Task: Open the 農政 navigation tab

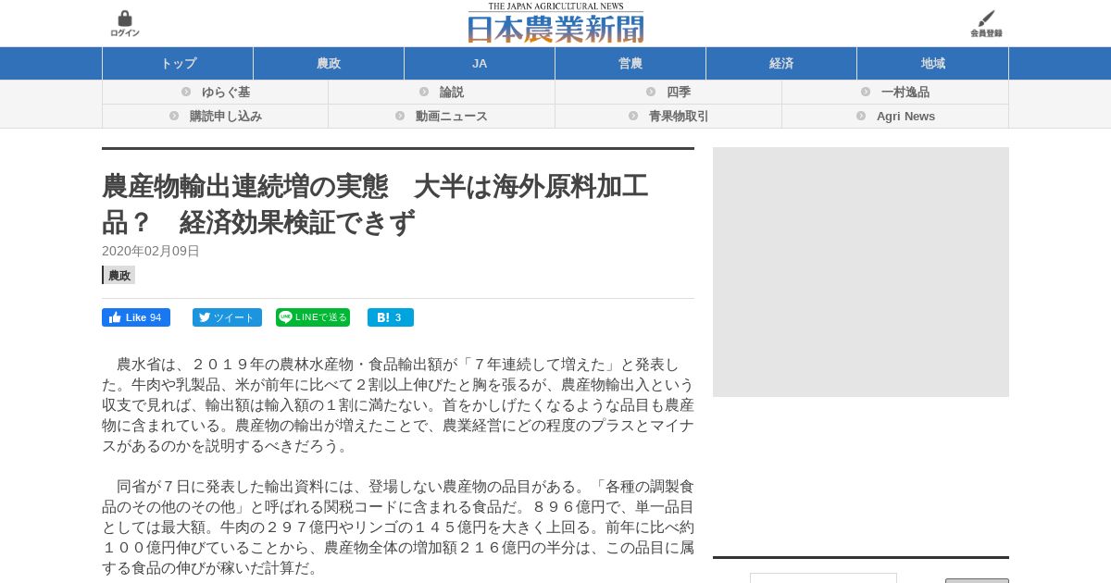Action: point(329,63)
